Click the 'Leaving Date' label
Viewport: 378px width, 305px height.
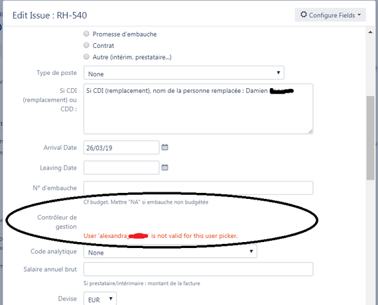point(58,168)
